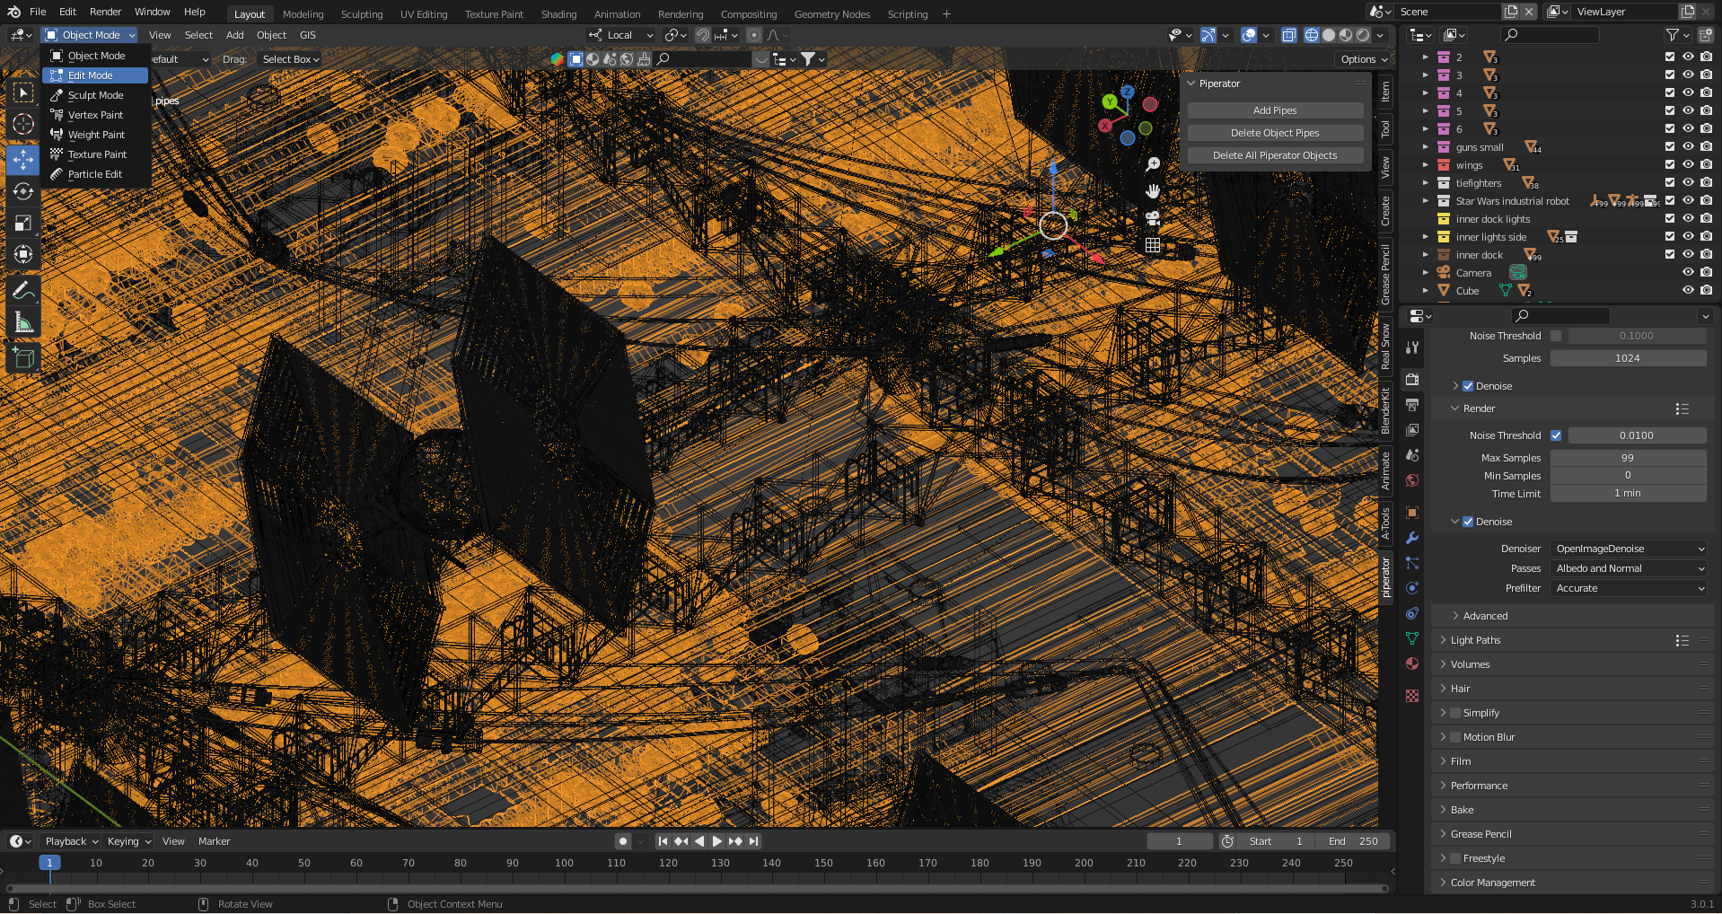Open the Object Mode dropdown
The width and height of the screenshot is (1722, 914).
(90, 35)
